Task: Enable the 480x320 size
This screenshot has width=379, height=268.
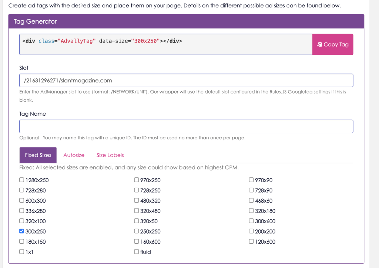Action: 136,200
